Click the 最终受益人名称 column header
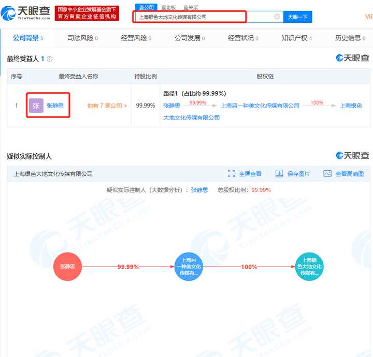This screenshot has height=357, width=373. (78, 76)
